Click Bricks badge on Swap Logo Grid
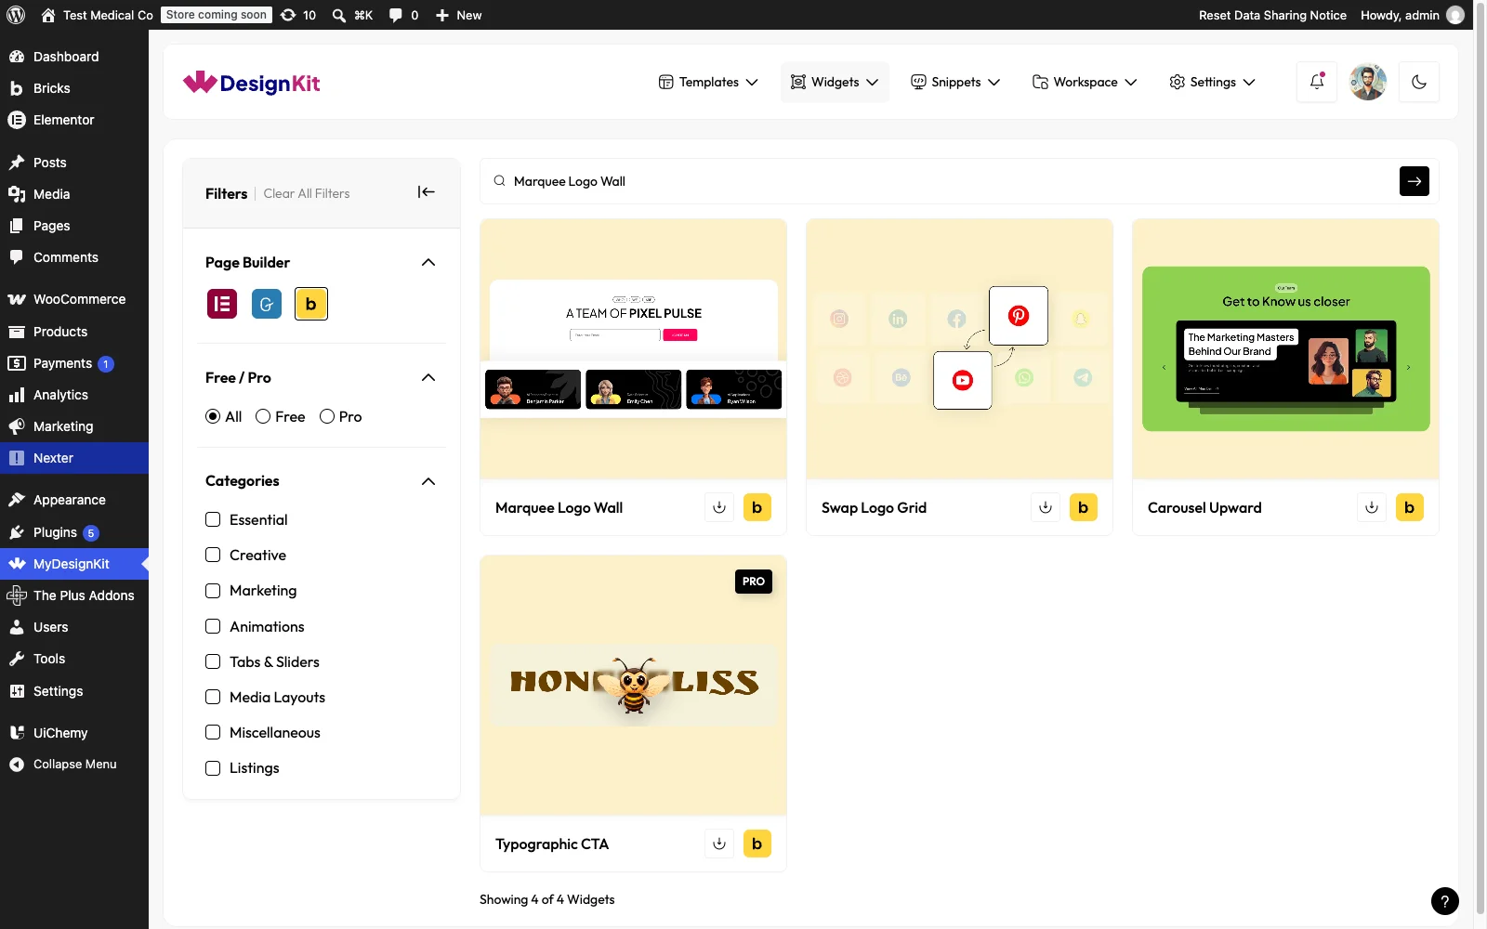Screen dimensions: 1487x929 (x=1084, y=507)
